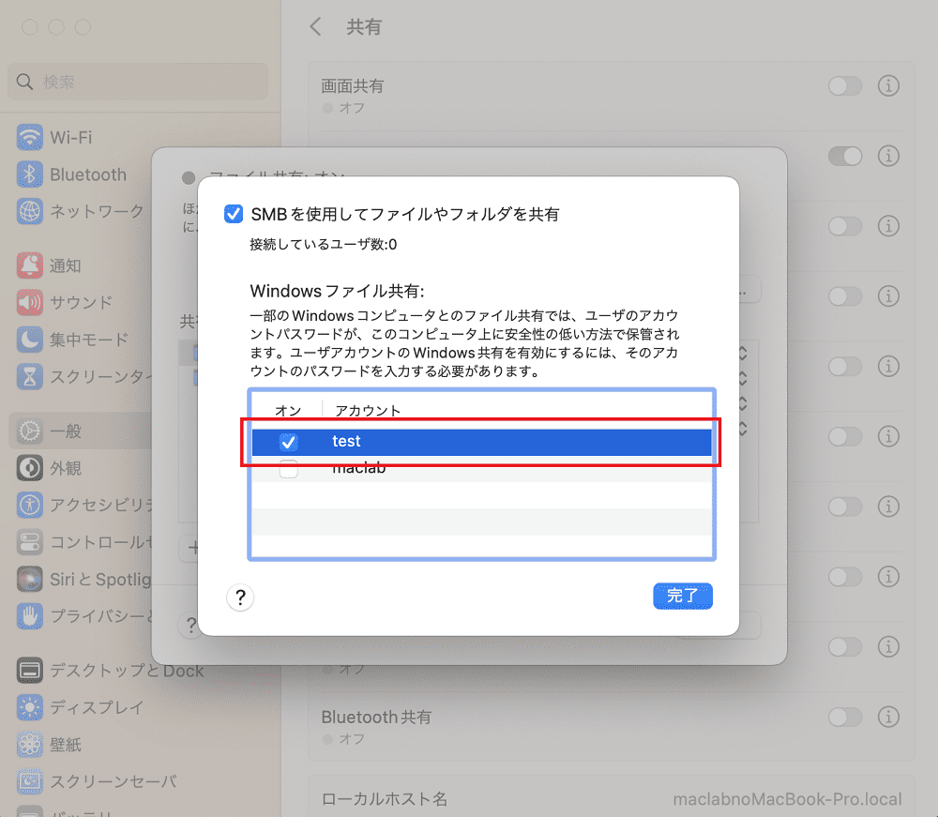
Task: Open デスクトップと Dock settings
Action: [x=110, y=671]
